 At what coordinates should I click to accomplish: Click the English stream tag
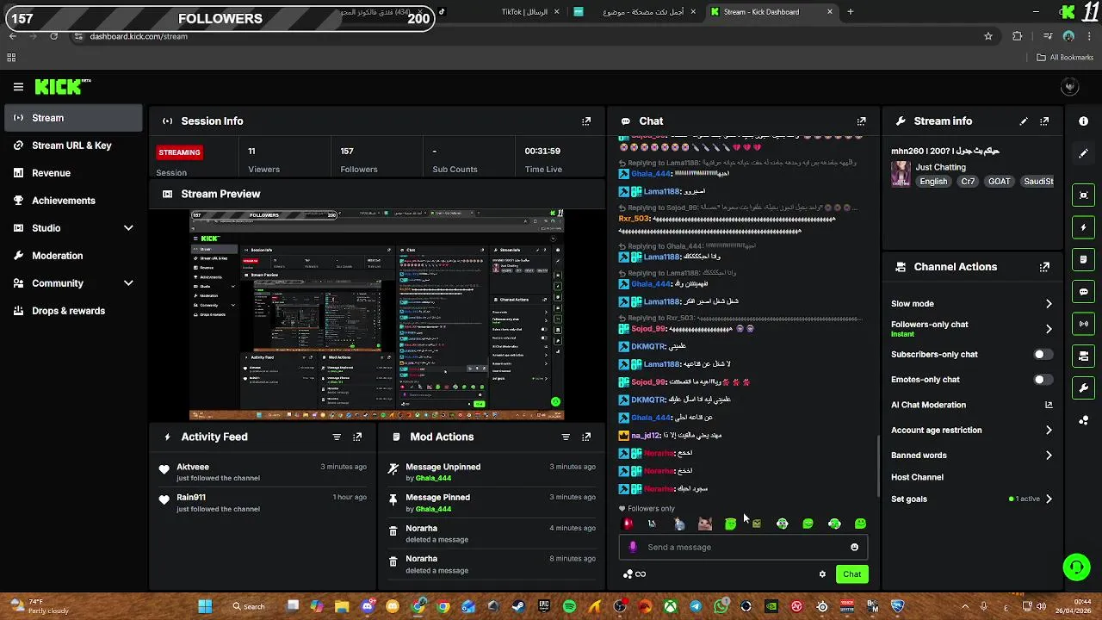pos(933,182)
